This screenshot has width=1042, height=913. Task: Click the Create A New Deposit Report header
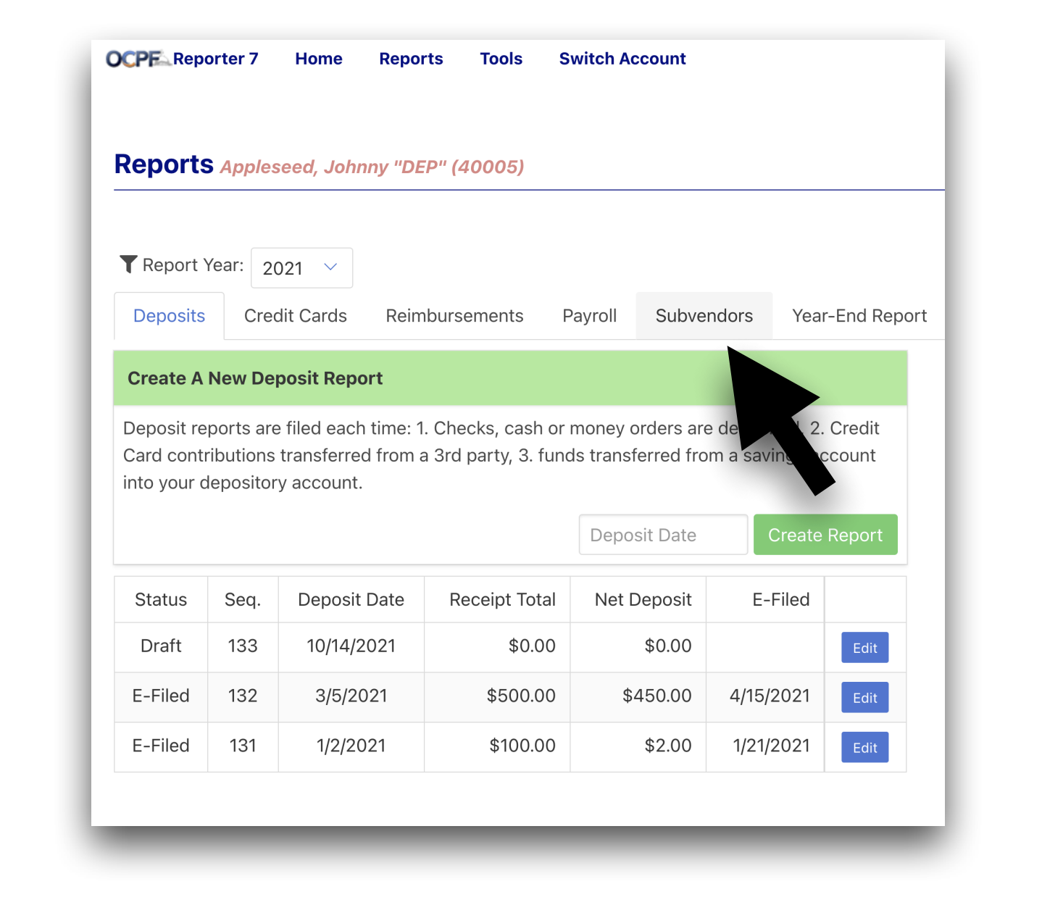(255, 378)
